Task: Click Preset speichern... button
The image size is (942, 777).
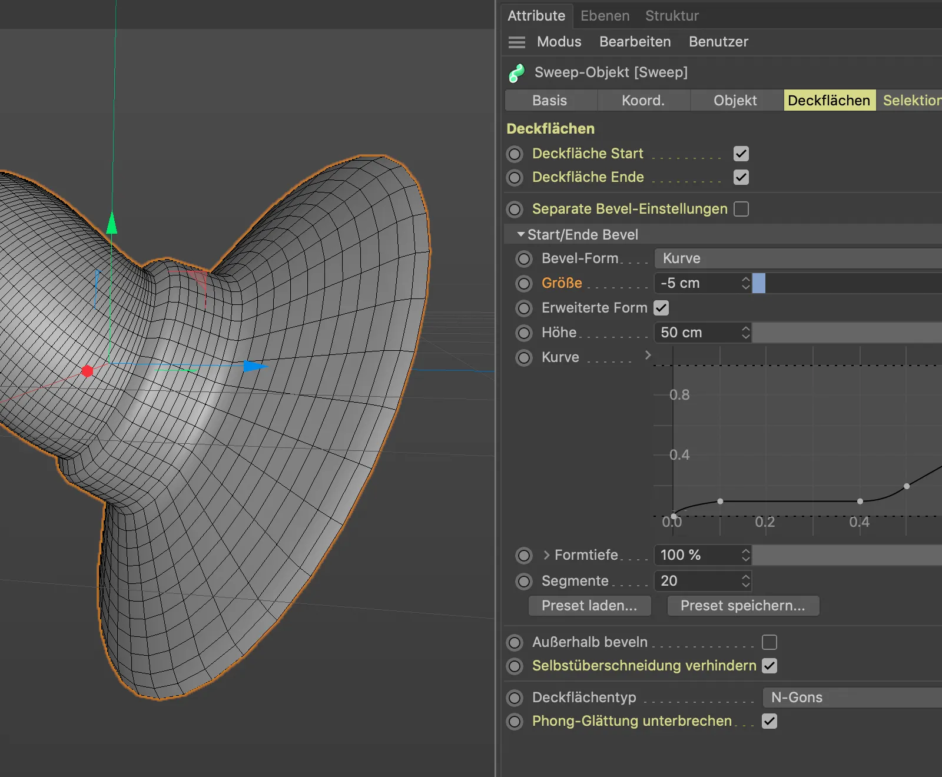Action: tap(743, 606)
